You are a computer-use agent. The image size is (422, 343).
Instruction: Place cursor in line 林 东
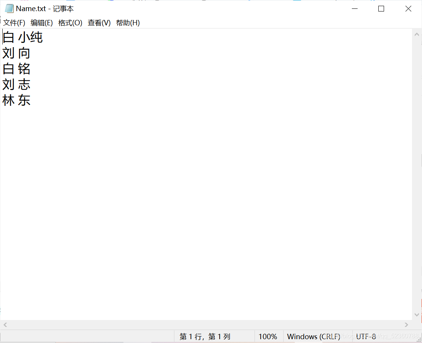click(x=16, y=100)
